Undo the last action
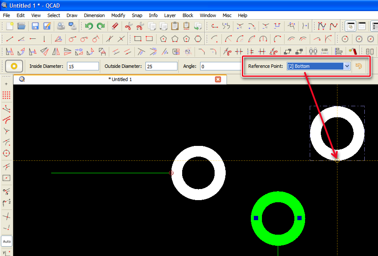 coord(89,26)
